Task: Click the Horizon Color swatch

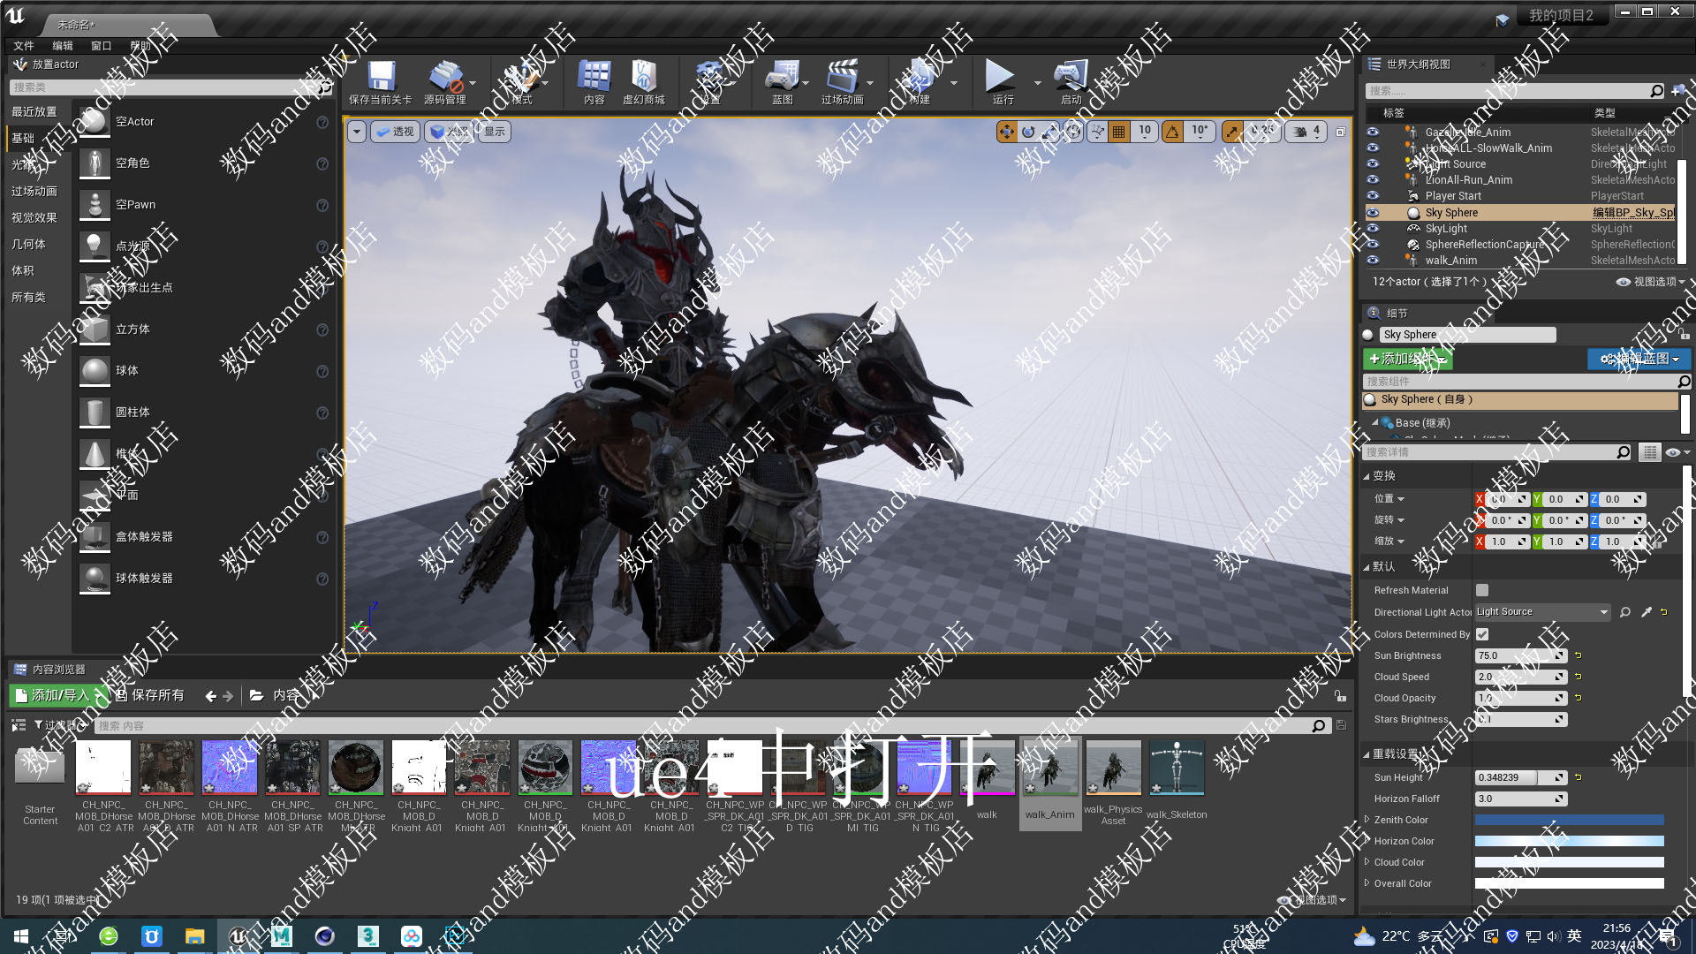Action: tap(1570, 841)
